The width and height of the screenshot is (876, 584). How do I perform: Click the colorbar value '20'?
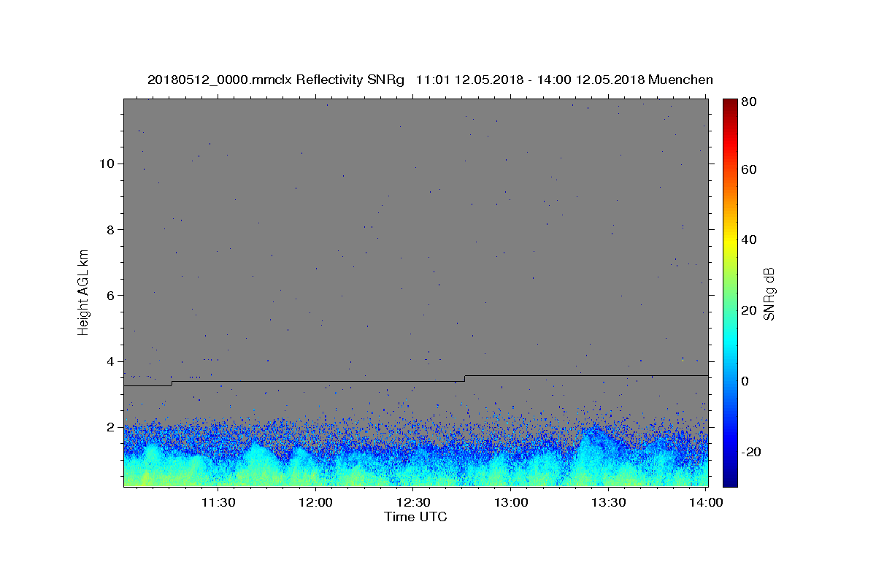[750, 310]
